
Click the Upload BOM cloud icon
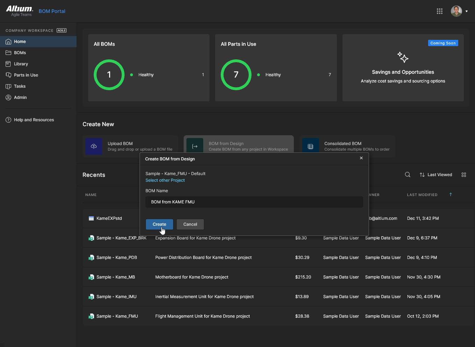(x=94, y=146)
